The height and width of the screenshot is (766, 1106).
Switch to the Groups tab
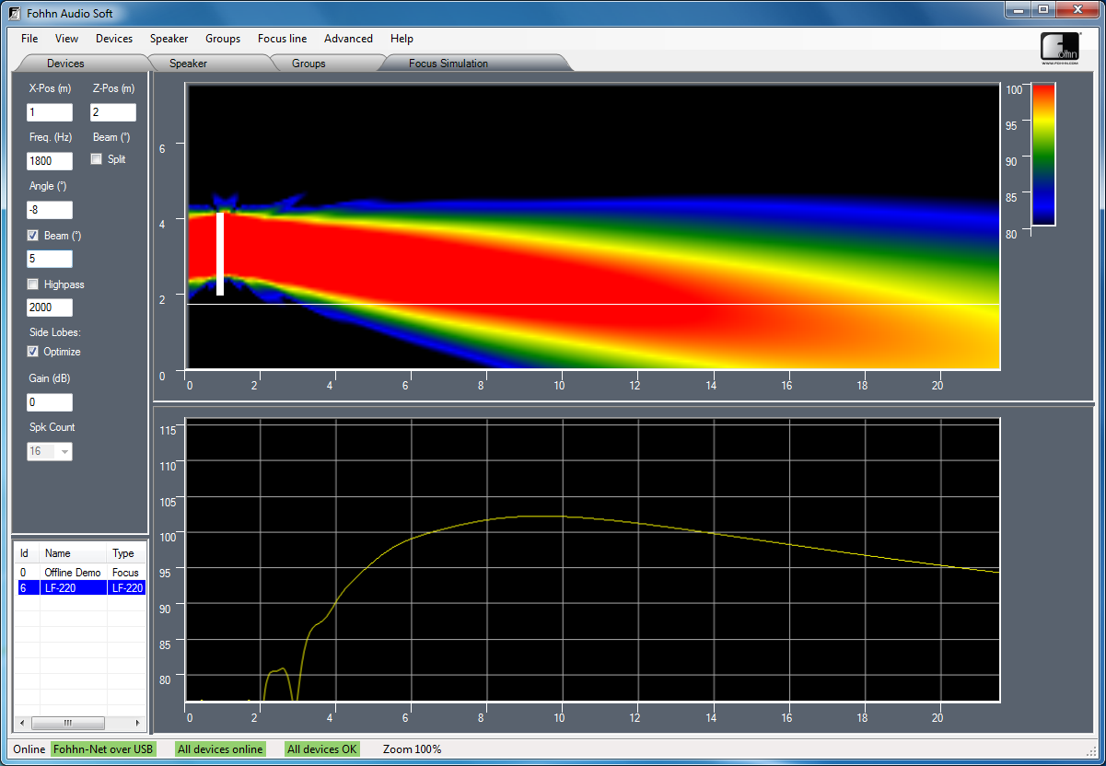tap(309, 64)
